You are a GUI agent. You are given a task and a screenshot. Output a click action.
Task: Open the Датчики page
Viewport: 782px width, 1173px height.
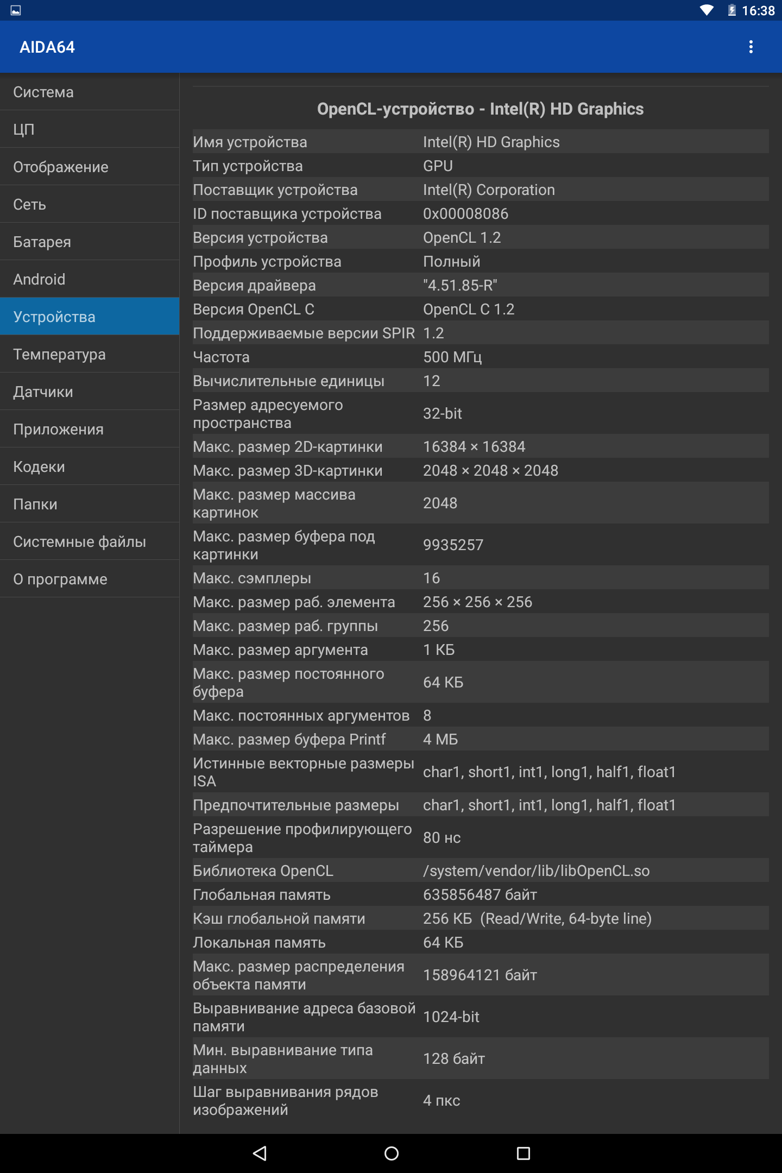[x=90, y=392]
